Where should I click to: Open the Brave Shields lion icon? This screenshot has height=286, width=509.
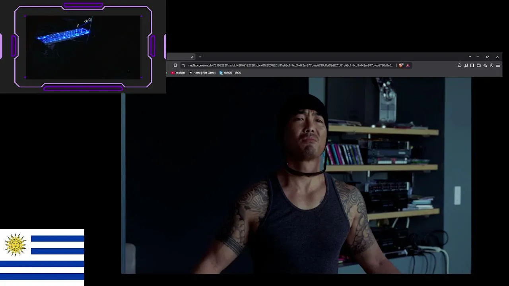click(x=401, y=66)
